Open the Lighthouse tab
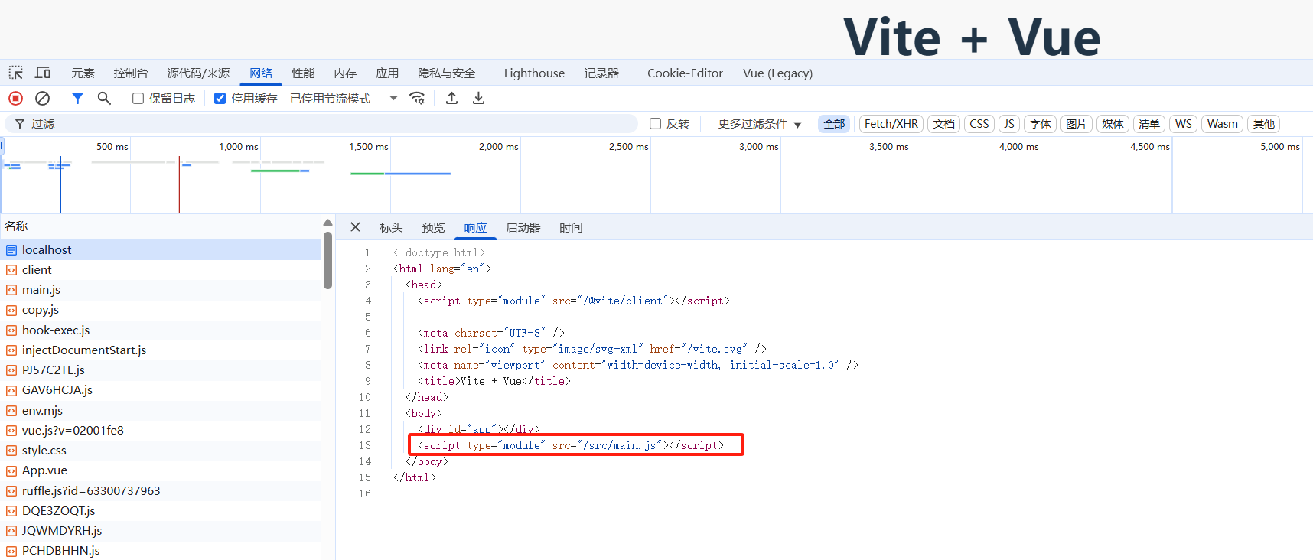The image size is (1313, 560). click(534, 73)
